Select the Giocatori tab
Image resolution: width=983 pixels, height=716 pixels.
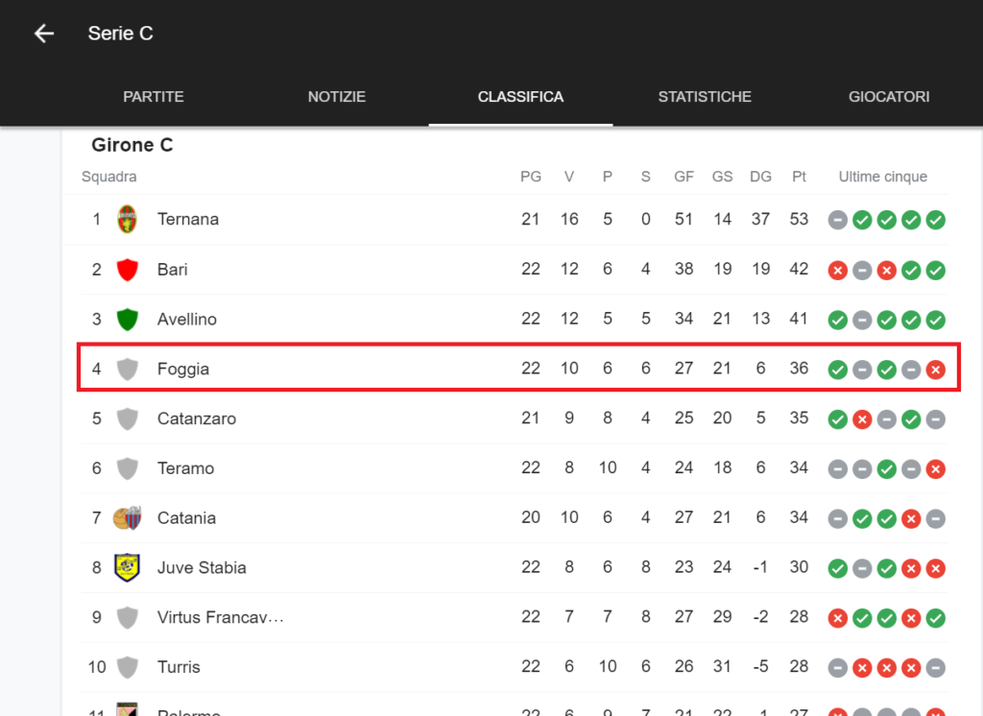coord(889,97)
